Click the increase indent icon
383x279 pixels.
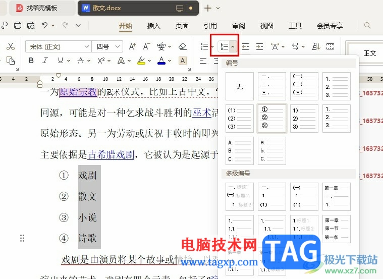259,46
